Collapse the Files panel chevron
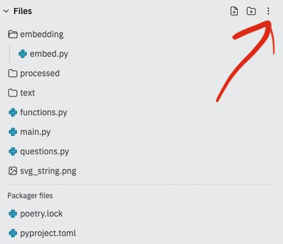 pyautogui.click(x=6, y=11)
